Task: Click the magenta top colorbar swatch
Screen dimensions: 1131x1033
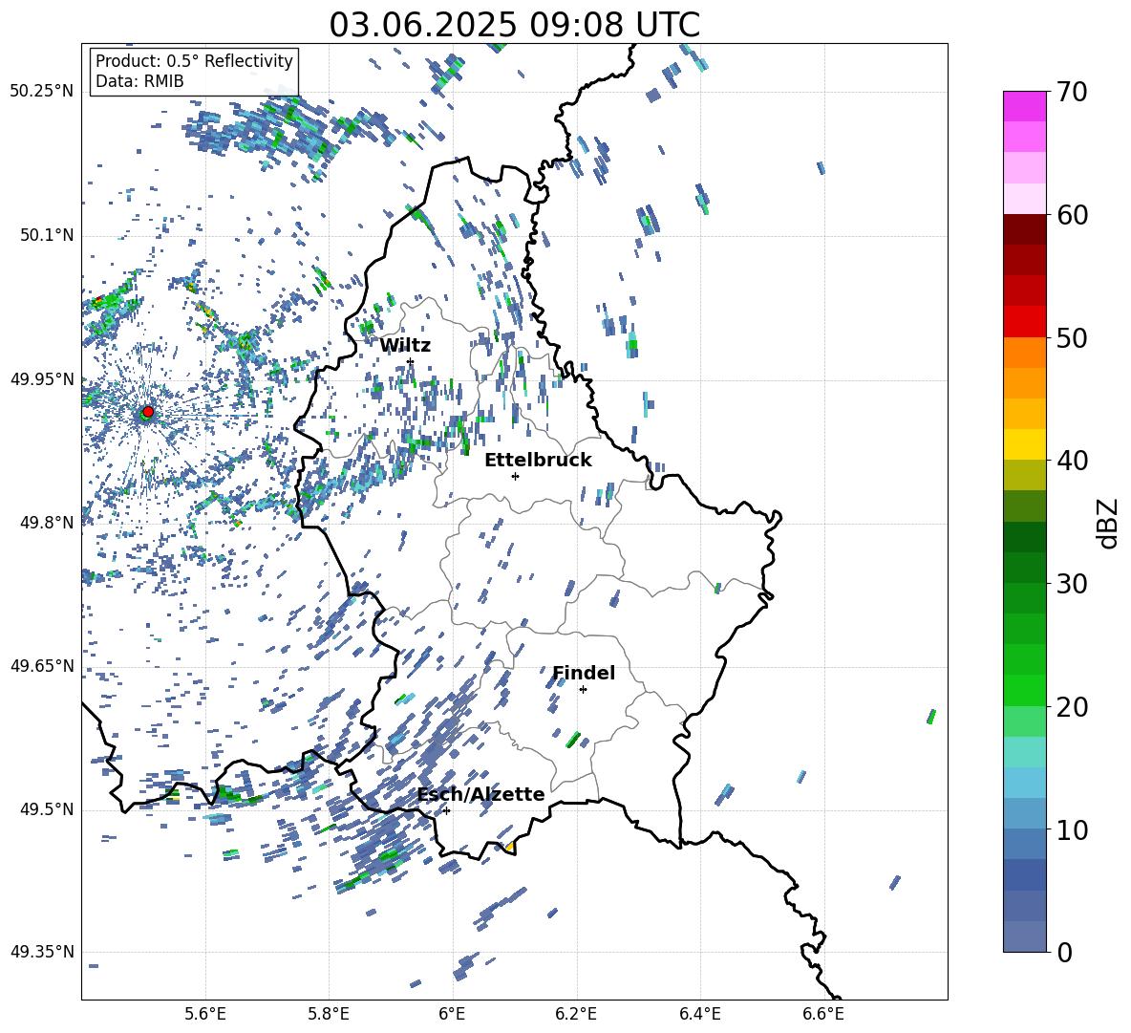Action: tap(1025, 106)
